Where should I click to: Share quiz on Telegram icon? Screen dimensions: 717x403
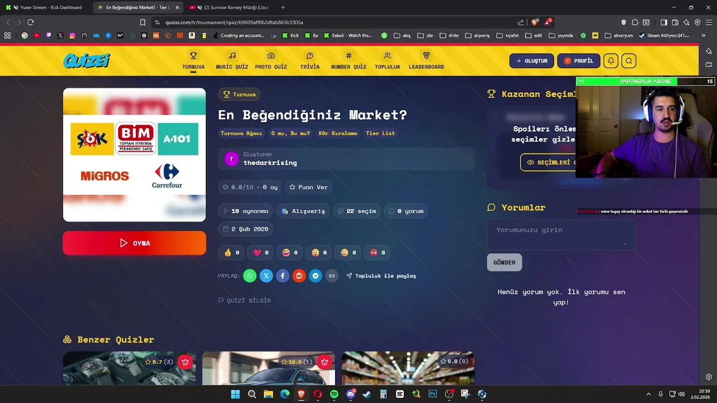[316, 276]
